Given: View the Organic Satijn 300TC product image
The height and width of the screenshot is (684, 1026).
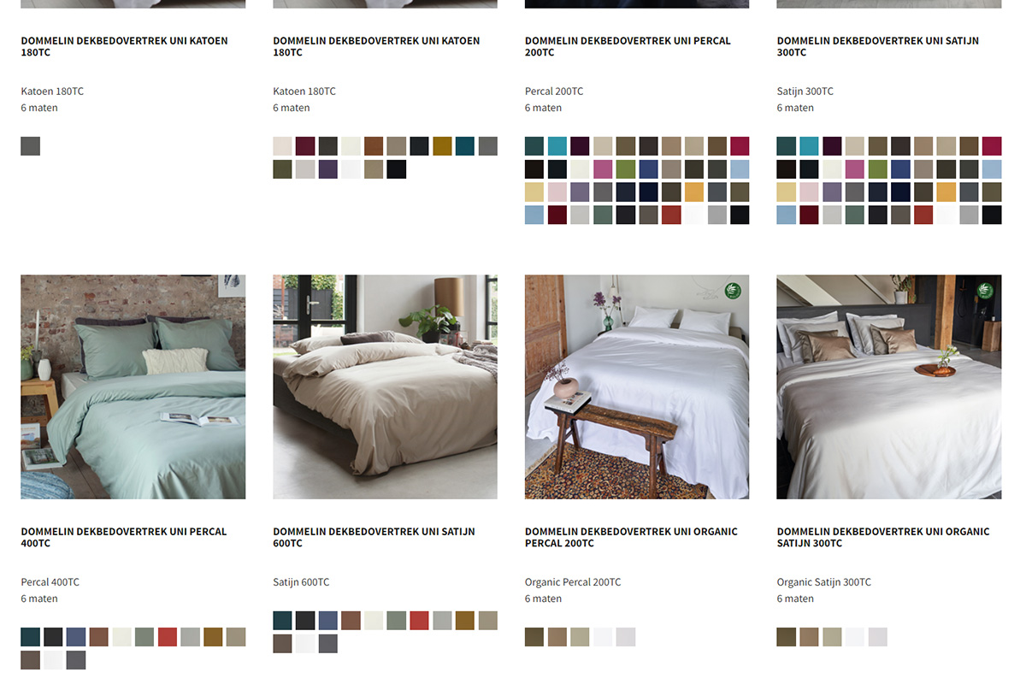Looking at the screenshot, I should point(889,386).
